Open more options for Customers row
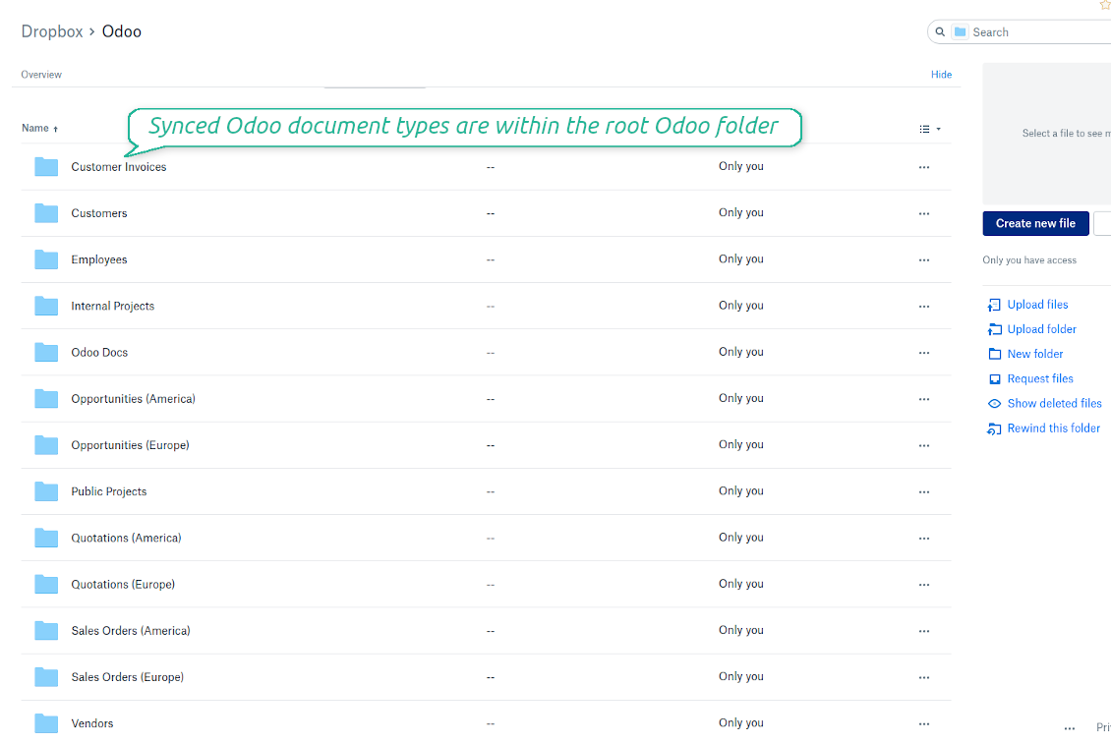The height and width of the screenshot is (743, 1111). pos(924,213)
